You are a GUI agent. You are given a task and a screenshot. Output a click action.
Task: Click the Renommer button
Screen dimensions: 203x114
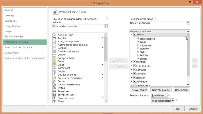pyautogui.click(x=182, y=90)
